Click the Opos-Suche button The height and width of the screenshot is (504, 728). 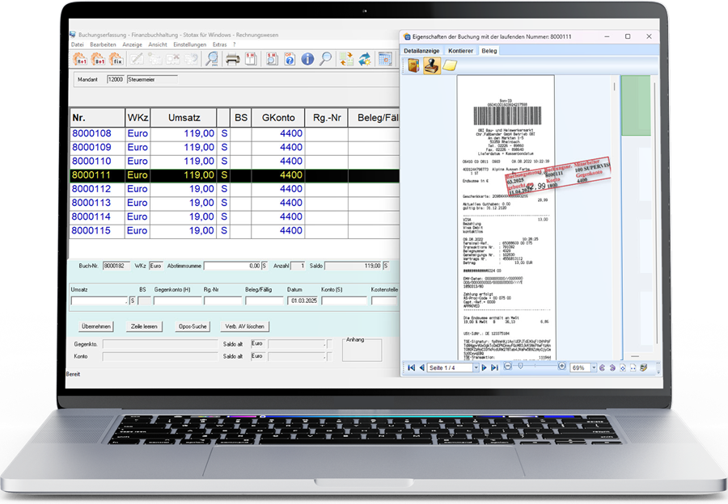(x=193, y=326)
